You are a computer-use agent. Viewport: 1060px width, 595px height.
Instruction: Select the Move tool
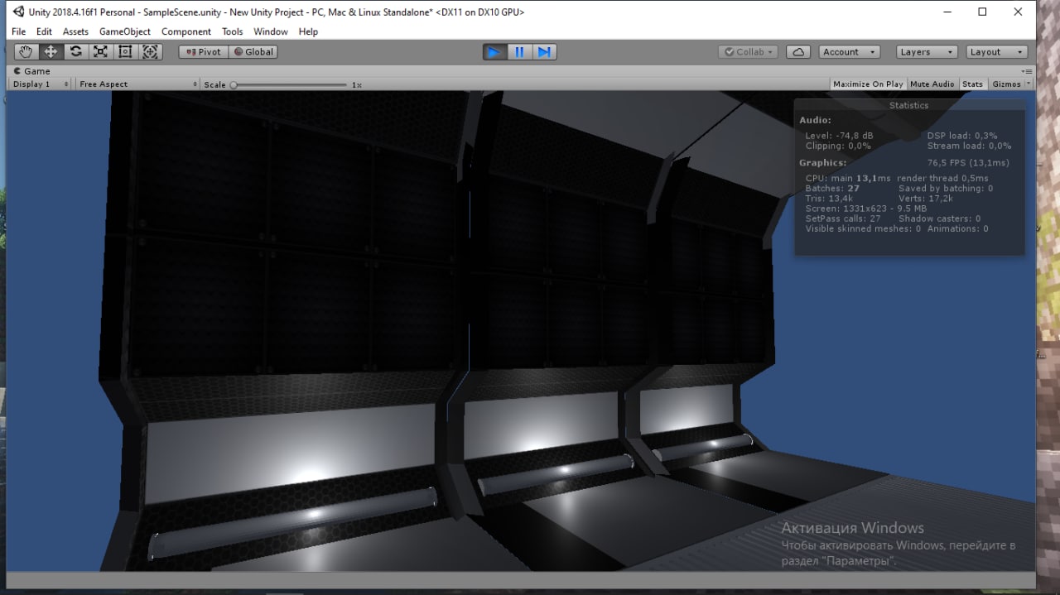(x=51, y=51)
